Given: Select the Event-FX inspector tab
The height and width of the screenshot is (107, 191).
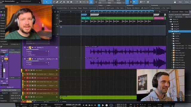Looking at the screenshot, I should [x=5, y=93].
